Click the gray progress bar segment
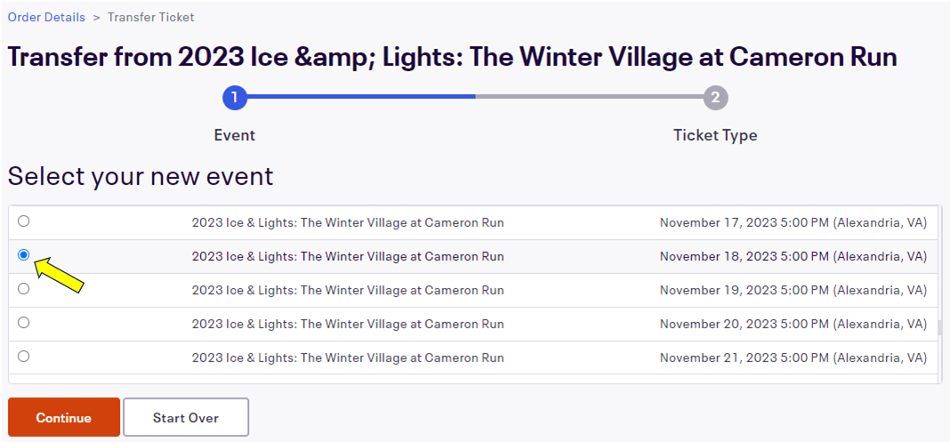 tap(587, 97)
